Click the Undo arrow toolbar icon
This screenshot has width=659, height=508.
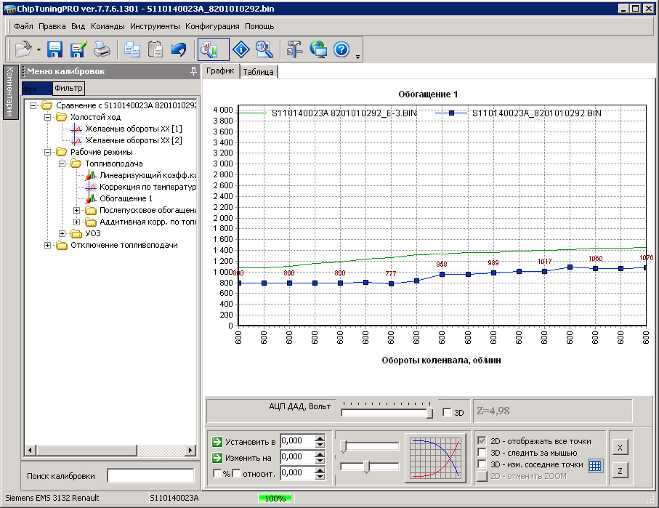(x=178, y=49)
